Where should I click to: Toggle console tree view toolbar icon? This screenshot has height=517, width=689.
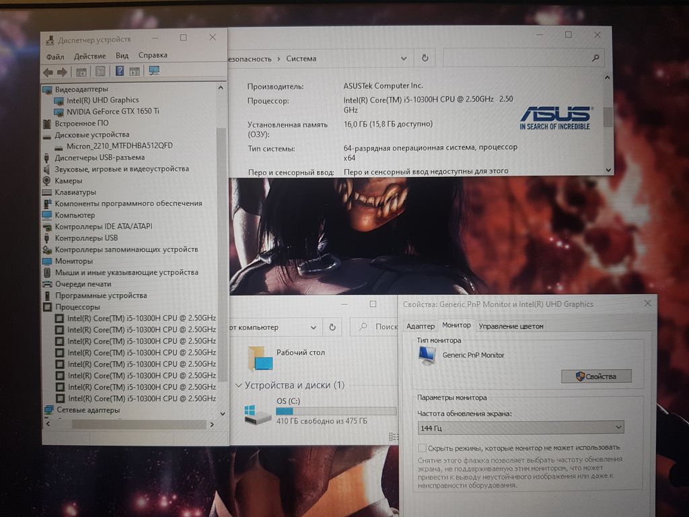(81, 71)
